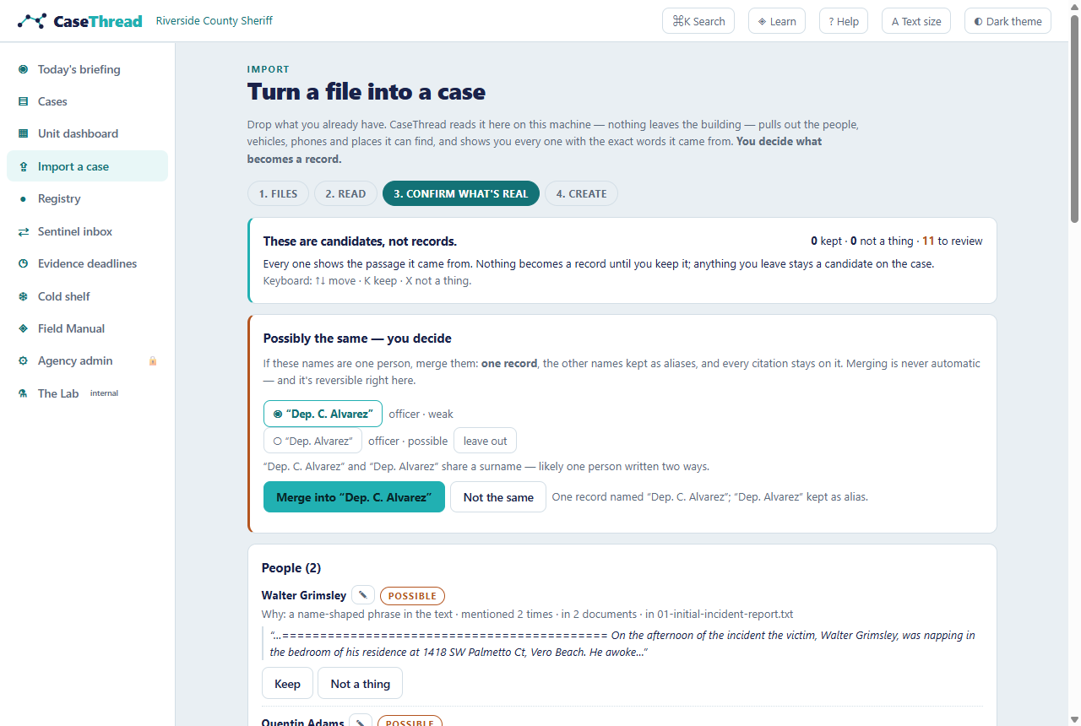The width and height of the screenshot is (1081, 726).
Task: Edit Walter Grimsley's name with pencil icon
Action: [363, 595]
